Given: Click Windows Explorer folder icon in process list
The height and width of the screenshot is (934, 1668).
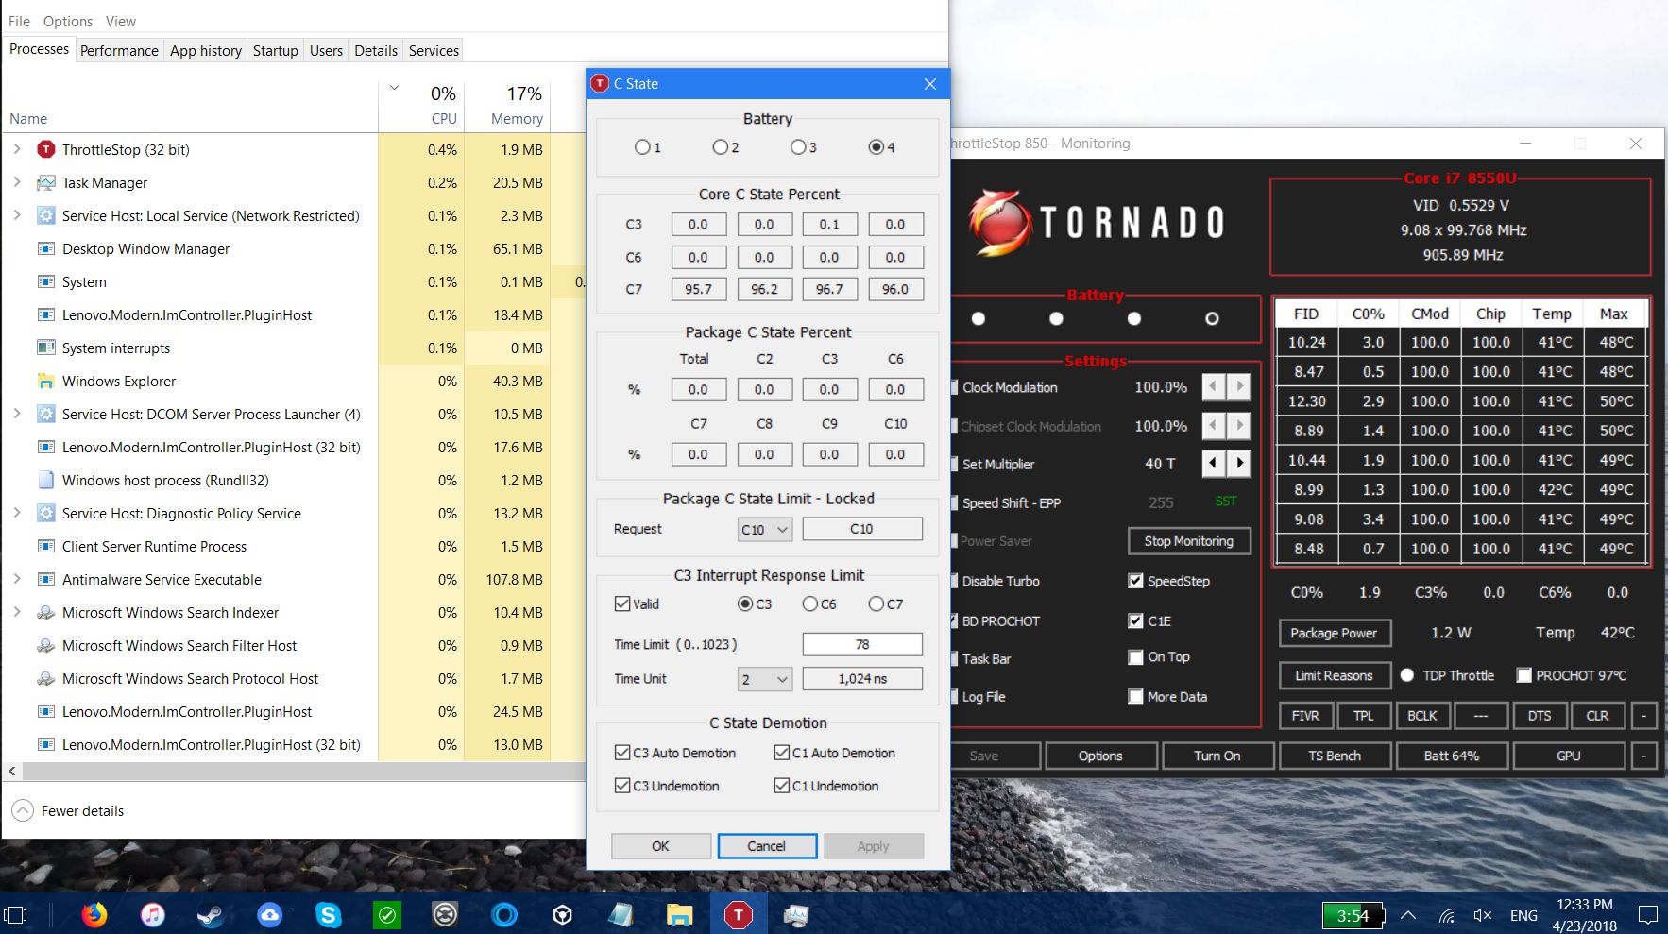Looking at the screenshot, I should click(45, 381).
